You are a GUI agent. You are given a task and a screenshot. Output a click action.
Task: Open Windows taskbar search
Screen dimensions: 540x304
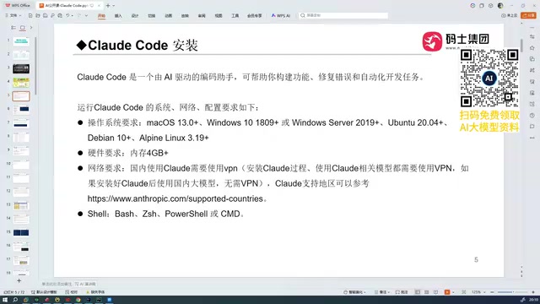pos(15,300)
